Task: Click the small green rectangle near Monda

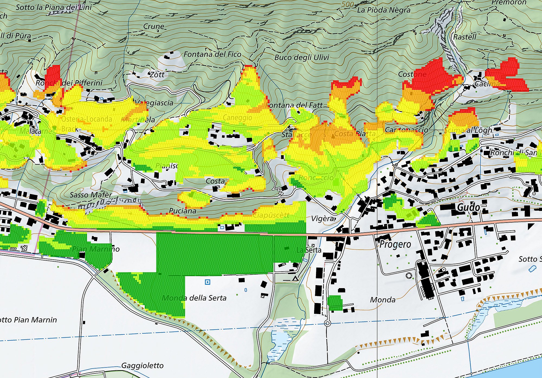Action: (335, 303)
